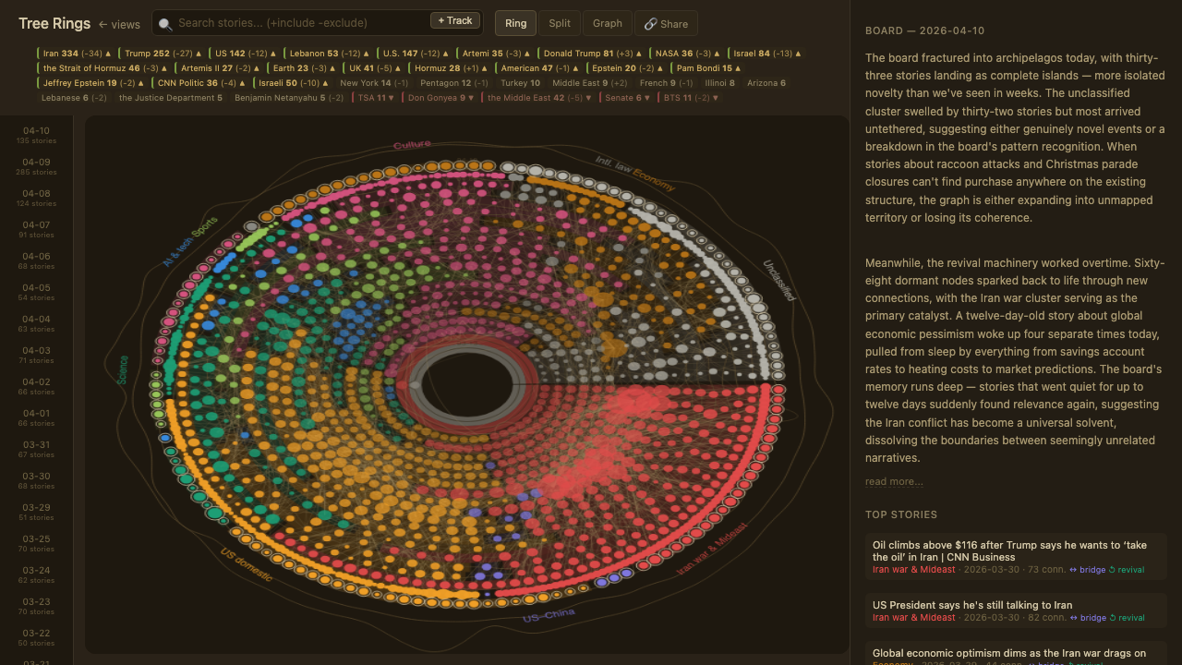The image size is (1182, 665).
Task: Expand the Middle East 42 dropdown
Action: coord(588,97)
